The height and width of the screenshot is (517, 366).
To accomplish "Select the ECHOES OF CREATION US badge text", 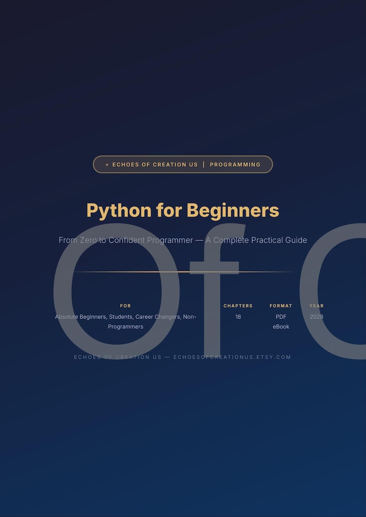I will tap(155, 164).
